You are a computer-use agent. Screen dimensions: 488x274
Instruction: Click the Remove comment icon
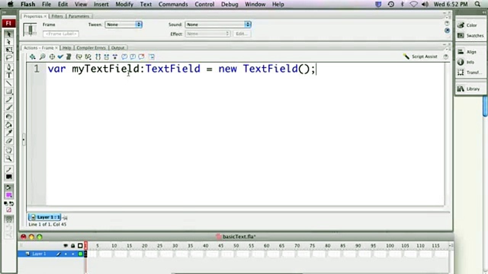click(141, 57)
